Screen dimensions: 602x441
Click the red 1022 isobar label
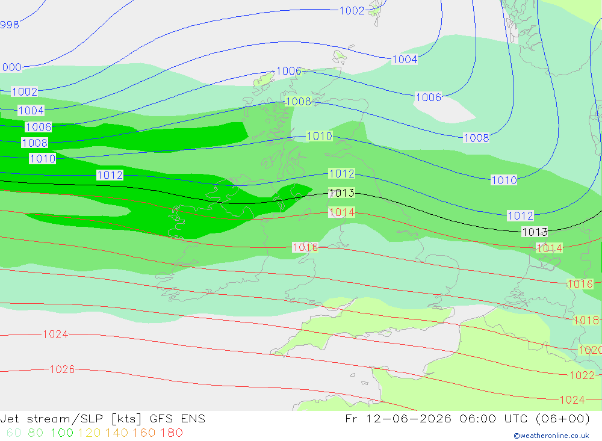pyautogui.click(x=582, y=375)
